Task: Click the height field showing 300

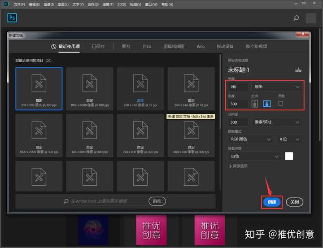Action: point(238,104)
